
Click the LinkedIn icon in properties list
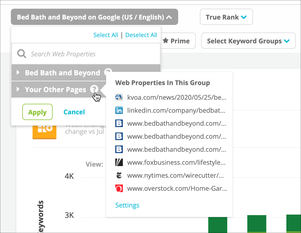[x=119, y=110]
